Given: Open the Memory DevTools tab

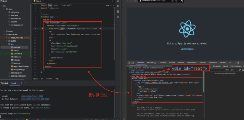Looking at the screenshot, I should click(x=202, y=63).
